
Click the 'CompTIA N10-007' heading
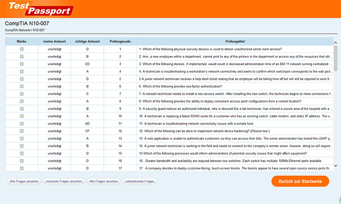click(x=27, y=23)
